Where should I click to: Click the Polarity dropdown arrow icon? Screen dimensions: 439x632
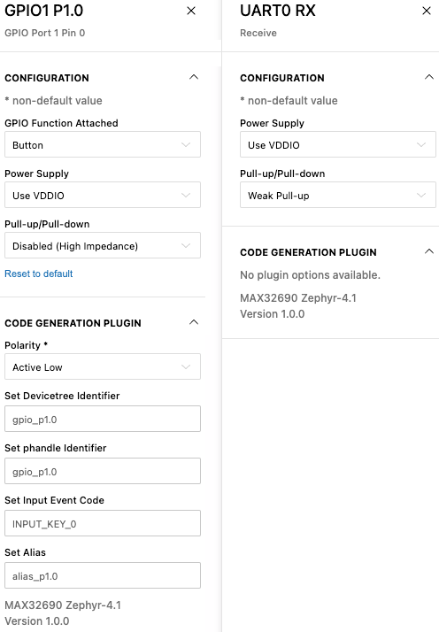tap(186, 366)
